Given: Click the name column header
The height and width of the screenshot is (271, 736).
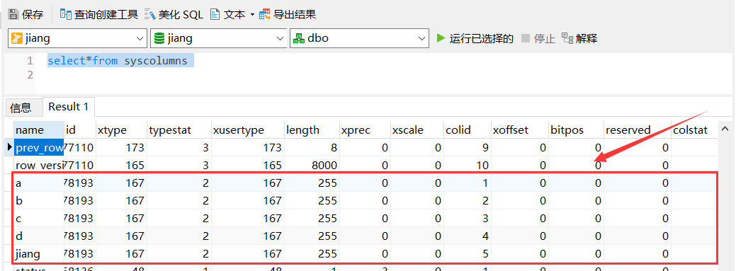Looking at the screenshot, I should (39, 130).
